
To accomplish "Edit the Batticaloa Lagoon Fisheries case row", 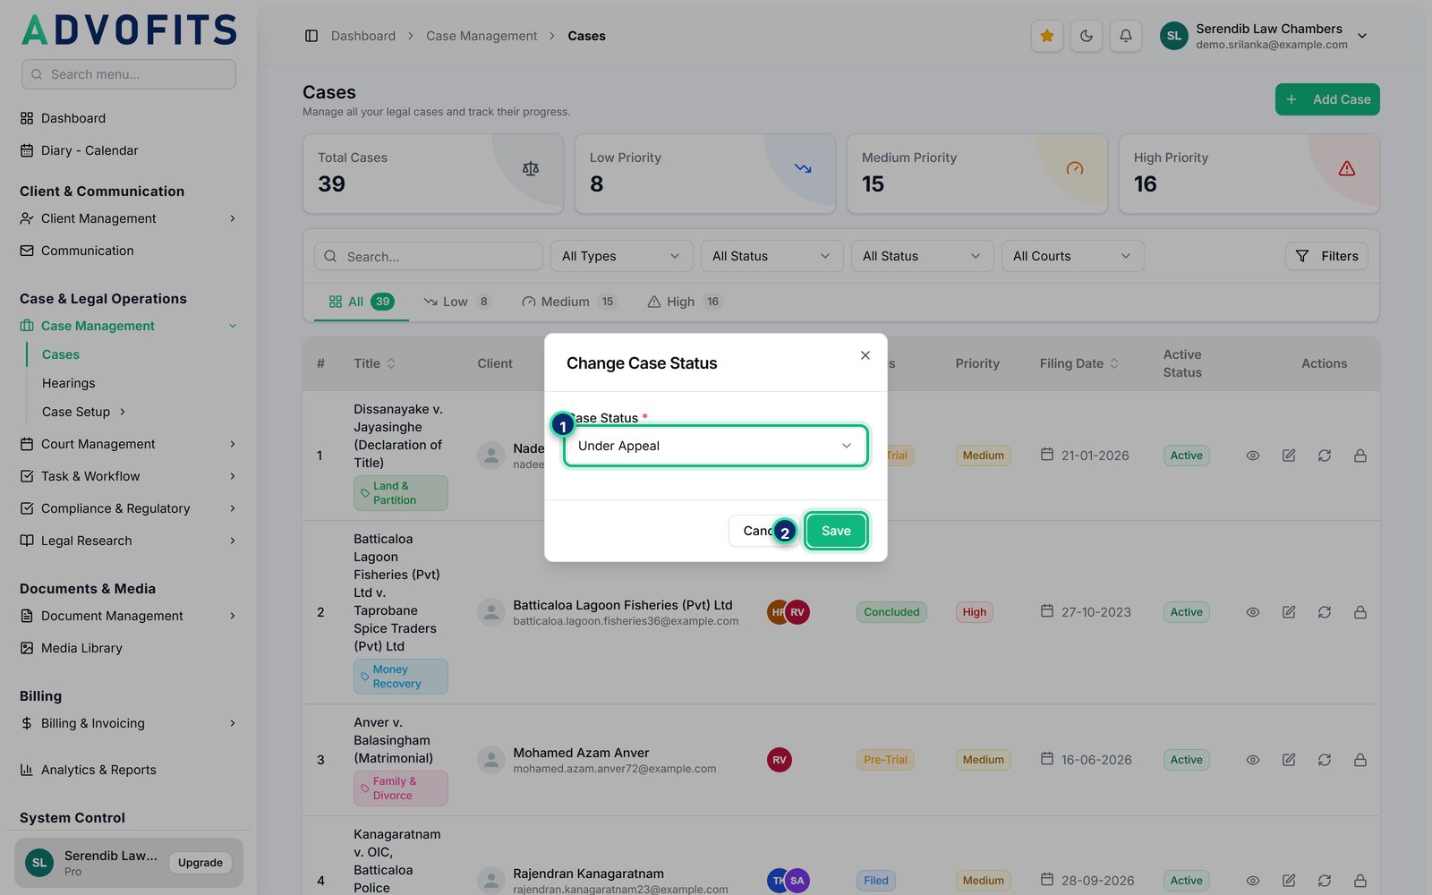I will point(1289,612).
